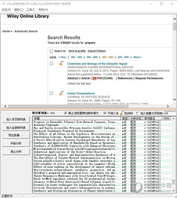Open Chemistry and Biology of the Ubiquitin Signal

point(97,64)
